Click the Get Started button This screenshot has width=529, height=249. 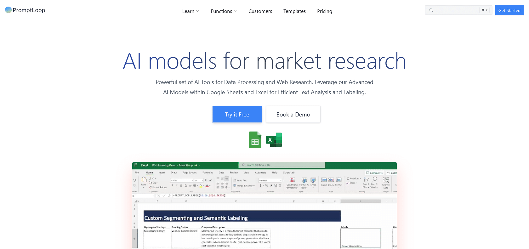tap(509, 10)
